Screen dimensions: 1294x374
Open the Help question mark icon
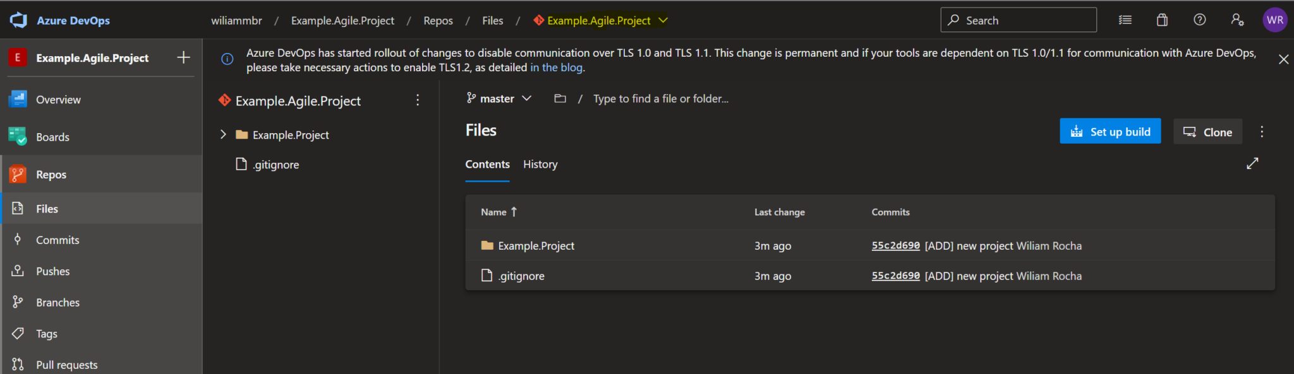point(1200,20)
